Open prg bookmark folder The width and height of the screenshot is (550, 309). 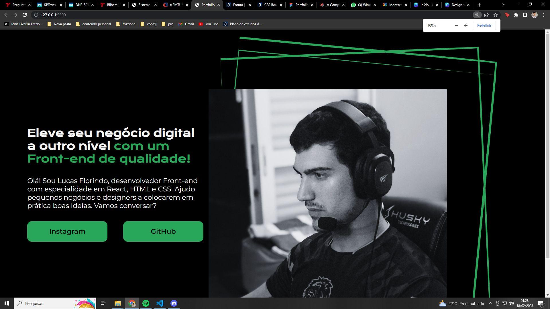(168, 24)
